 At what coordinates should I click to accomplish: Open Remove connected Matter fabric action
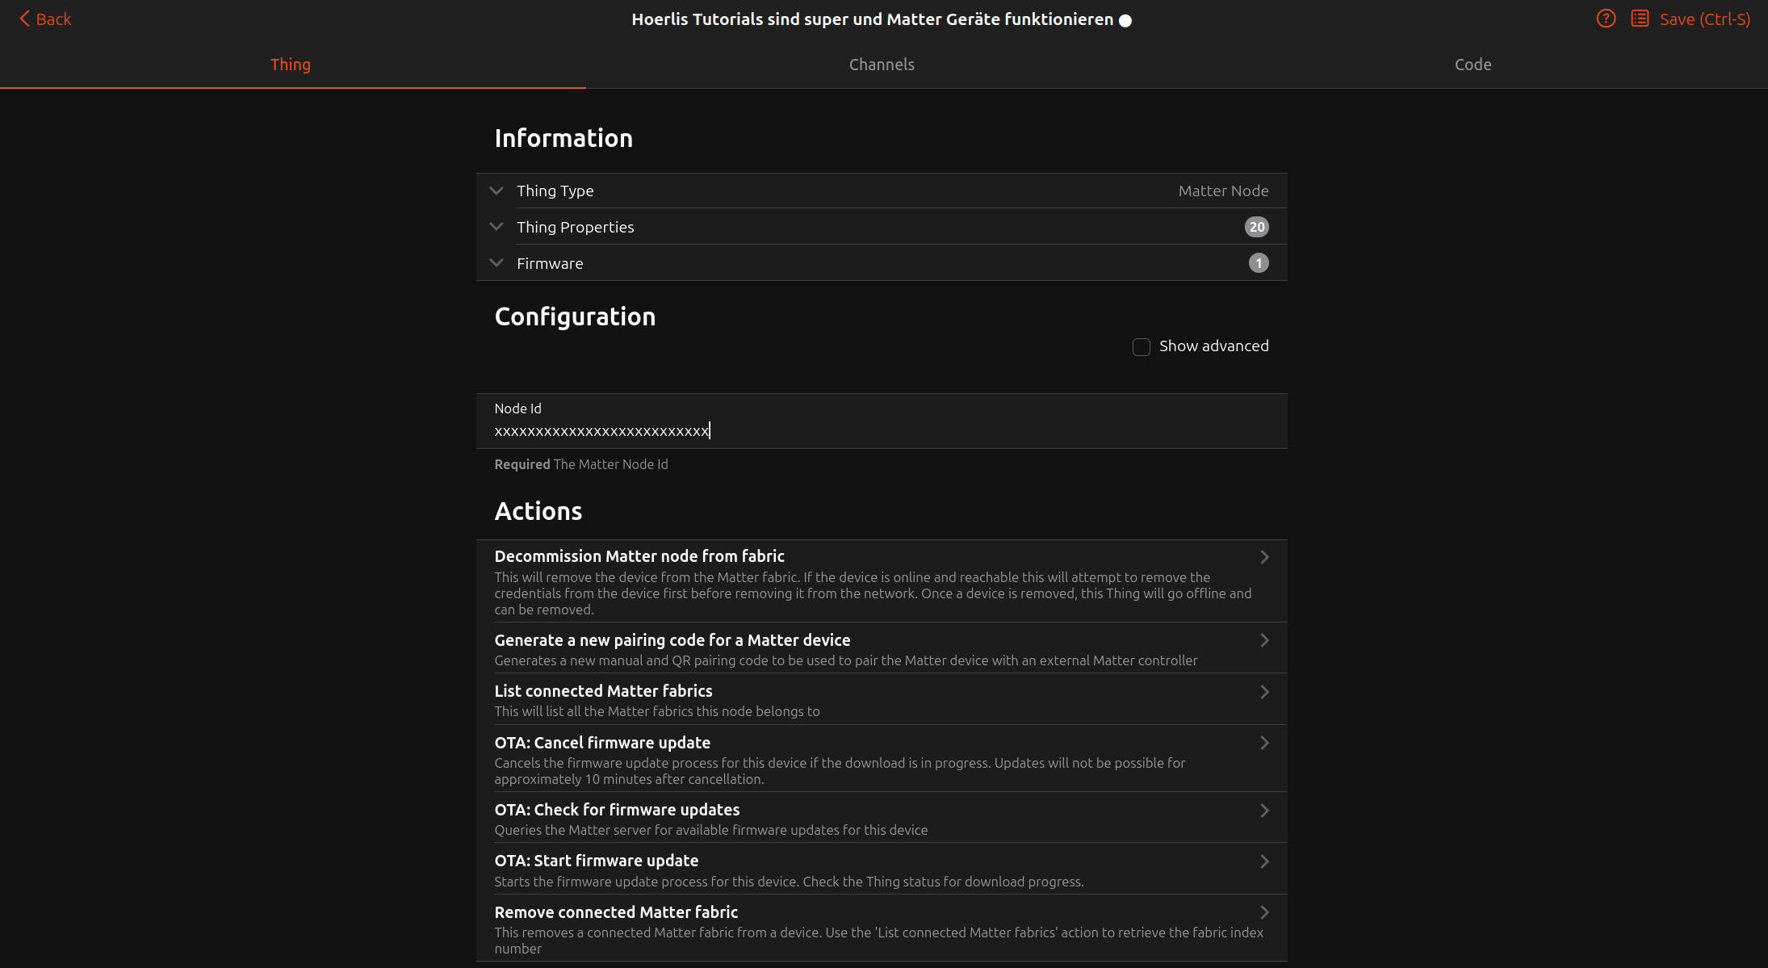[x=882, y=928]
